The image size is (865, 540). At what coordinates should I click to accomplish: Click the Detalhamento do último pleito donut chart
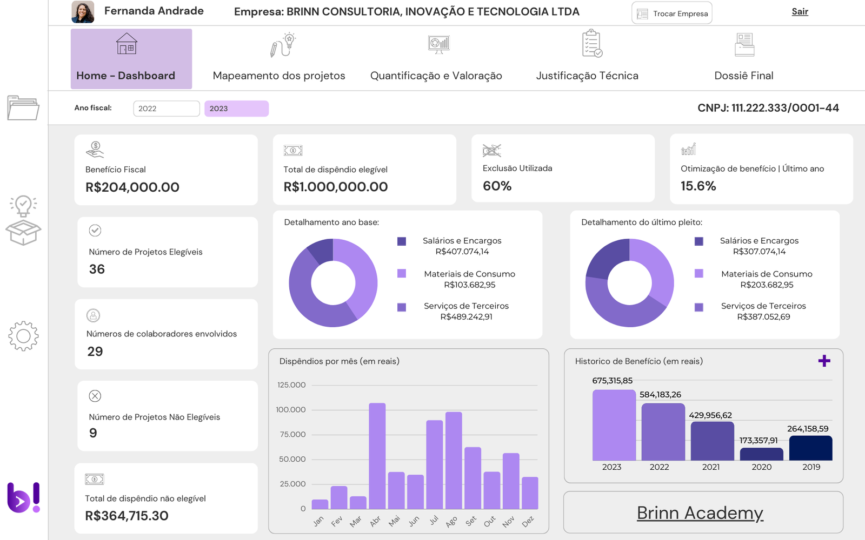pos(630,282)
